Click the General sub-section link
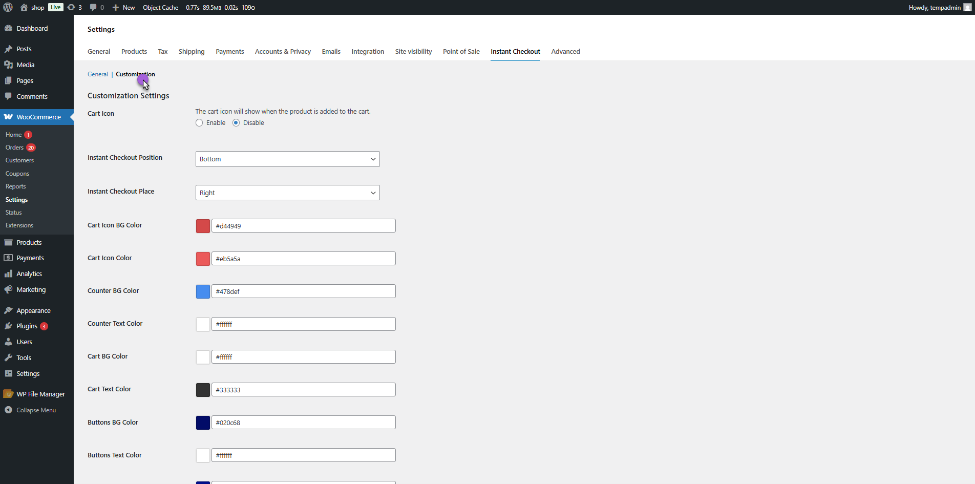 (97, 74)
